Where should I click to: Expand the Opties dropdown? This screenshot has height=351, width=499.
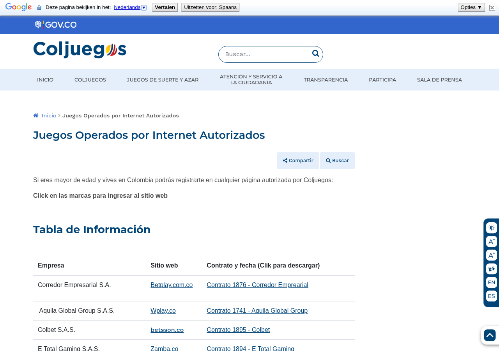click(x=471, y=7)
